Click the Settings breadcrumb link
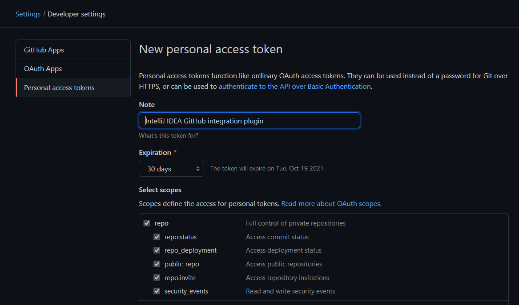Screen dimensions: 519x305 tap(28, 14)
